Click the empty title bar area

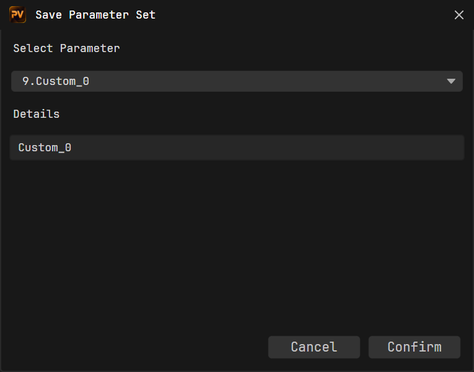point(297,15)
